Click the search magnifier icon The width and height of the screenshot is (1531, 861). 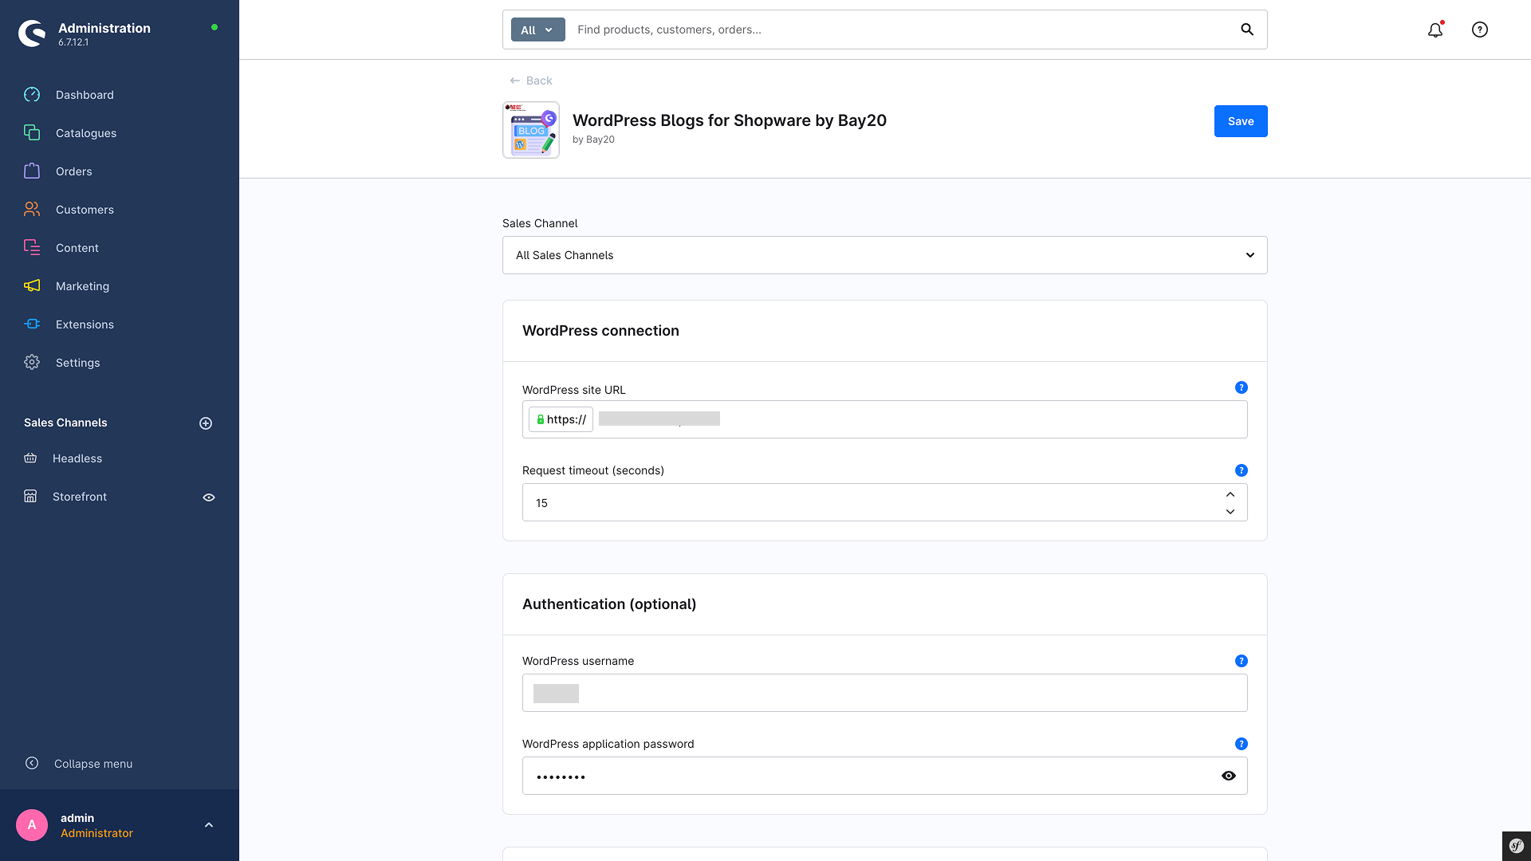(1247, 29)
